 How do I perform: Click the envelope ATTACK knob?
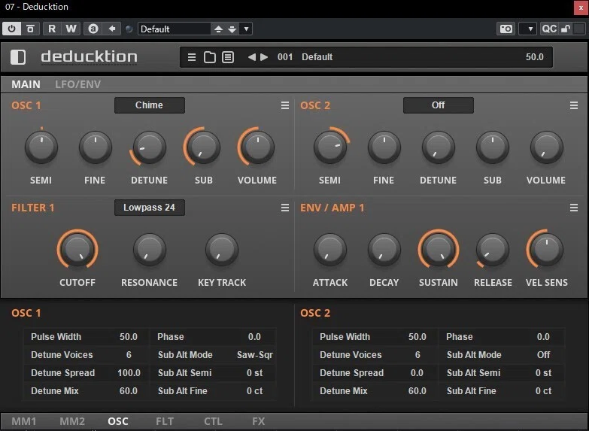(x=330, y=249)
